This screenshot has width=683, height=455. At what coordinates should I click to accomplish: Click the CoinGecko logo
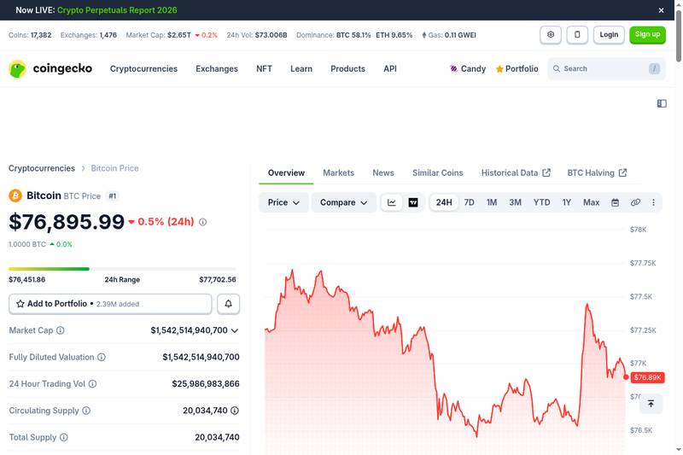pyautogui.click(x=50, y=69)
